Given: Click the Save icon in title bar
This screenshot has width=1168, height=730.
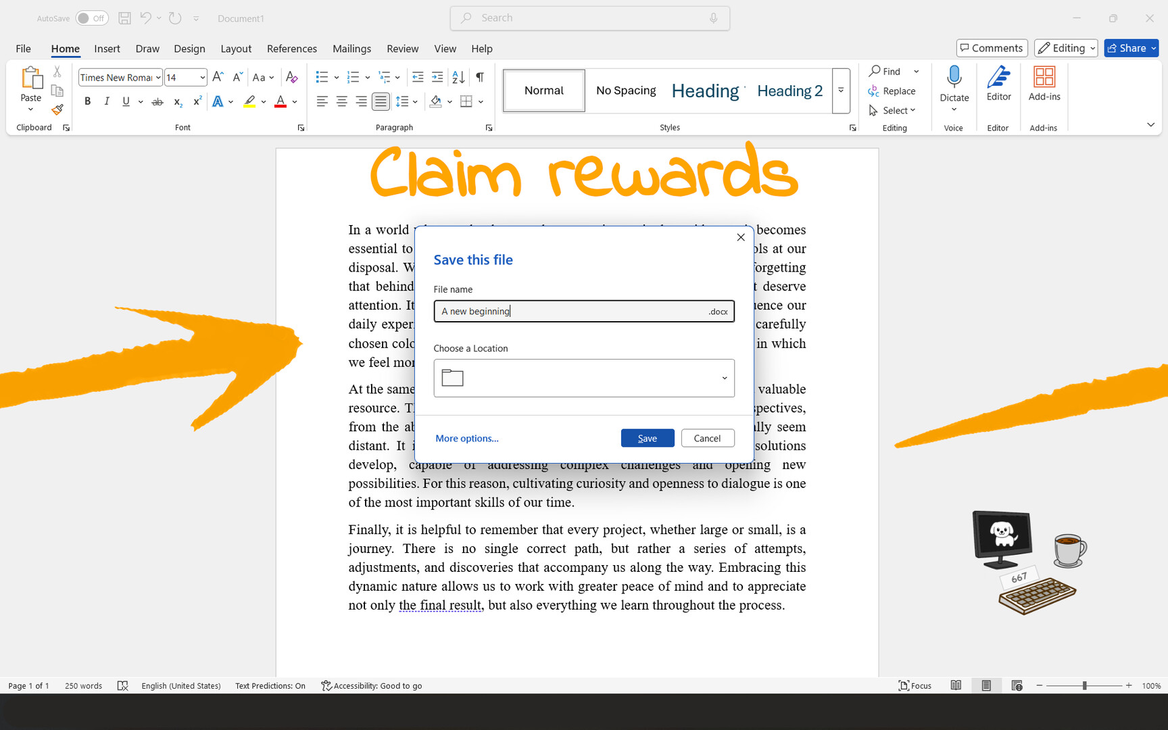Looking at the screenshot, I should [x=124, y=18].
